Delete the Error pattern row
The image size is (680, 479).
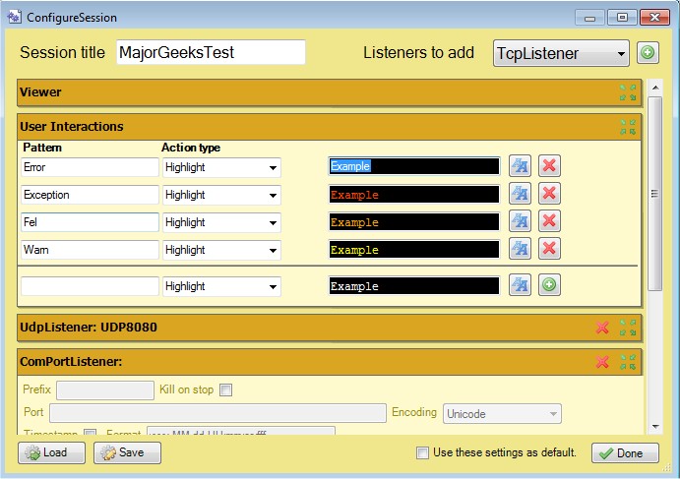549,166
